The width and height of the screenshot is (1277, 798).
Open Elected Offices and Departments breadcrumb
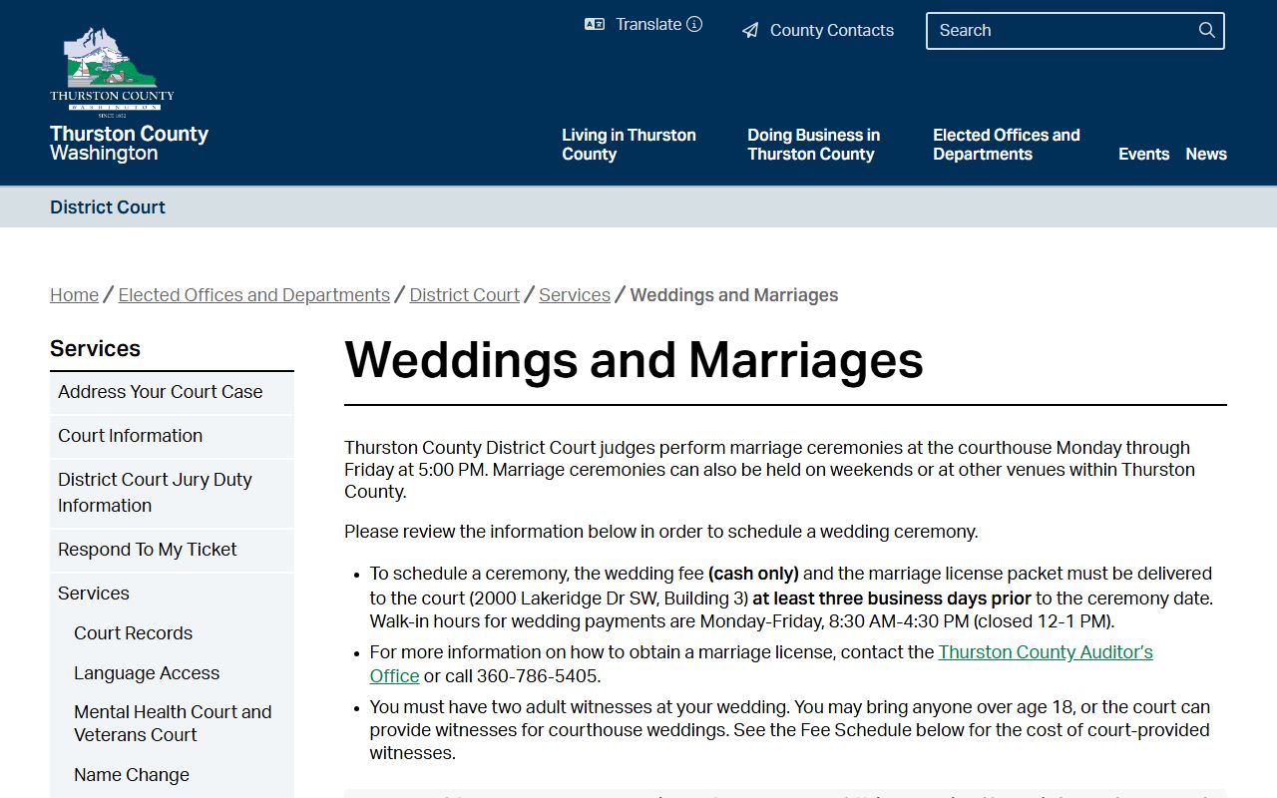(254, 295)
